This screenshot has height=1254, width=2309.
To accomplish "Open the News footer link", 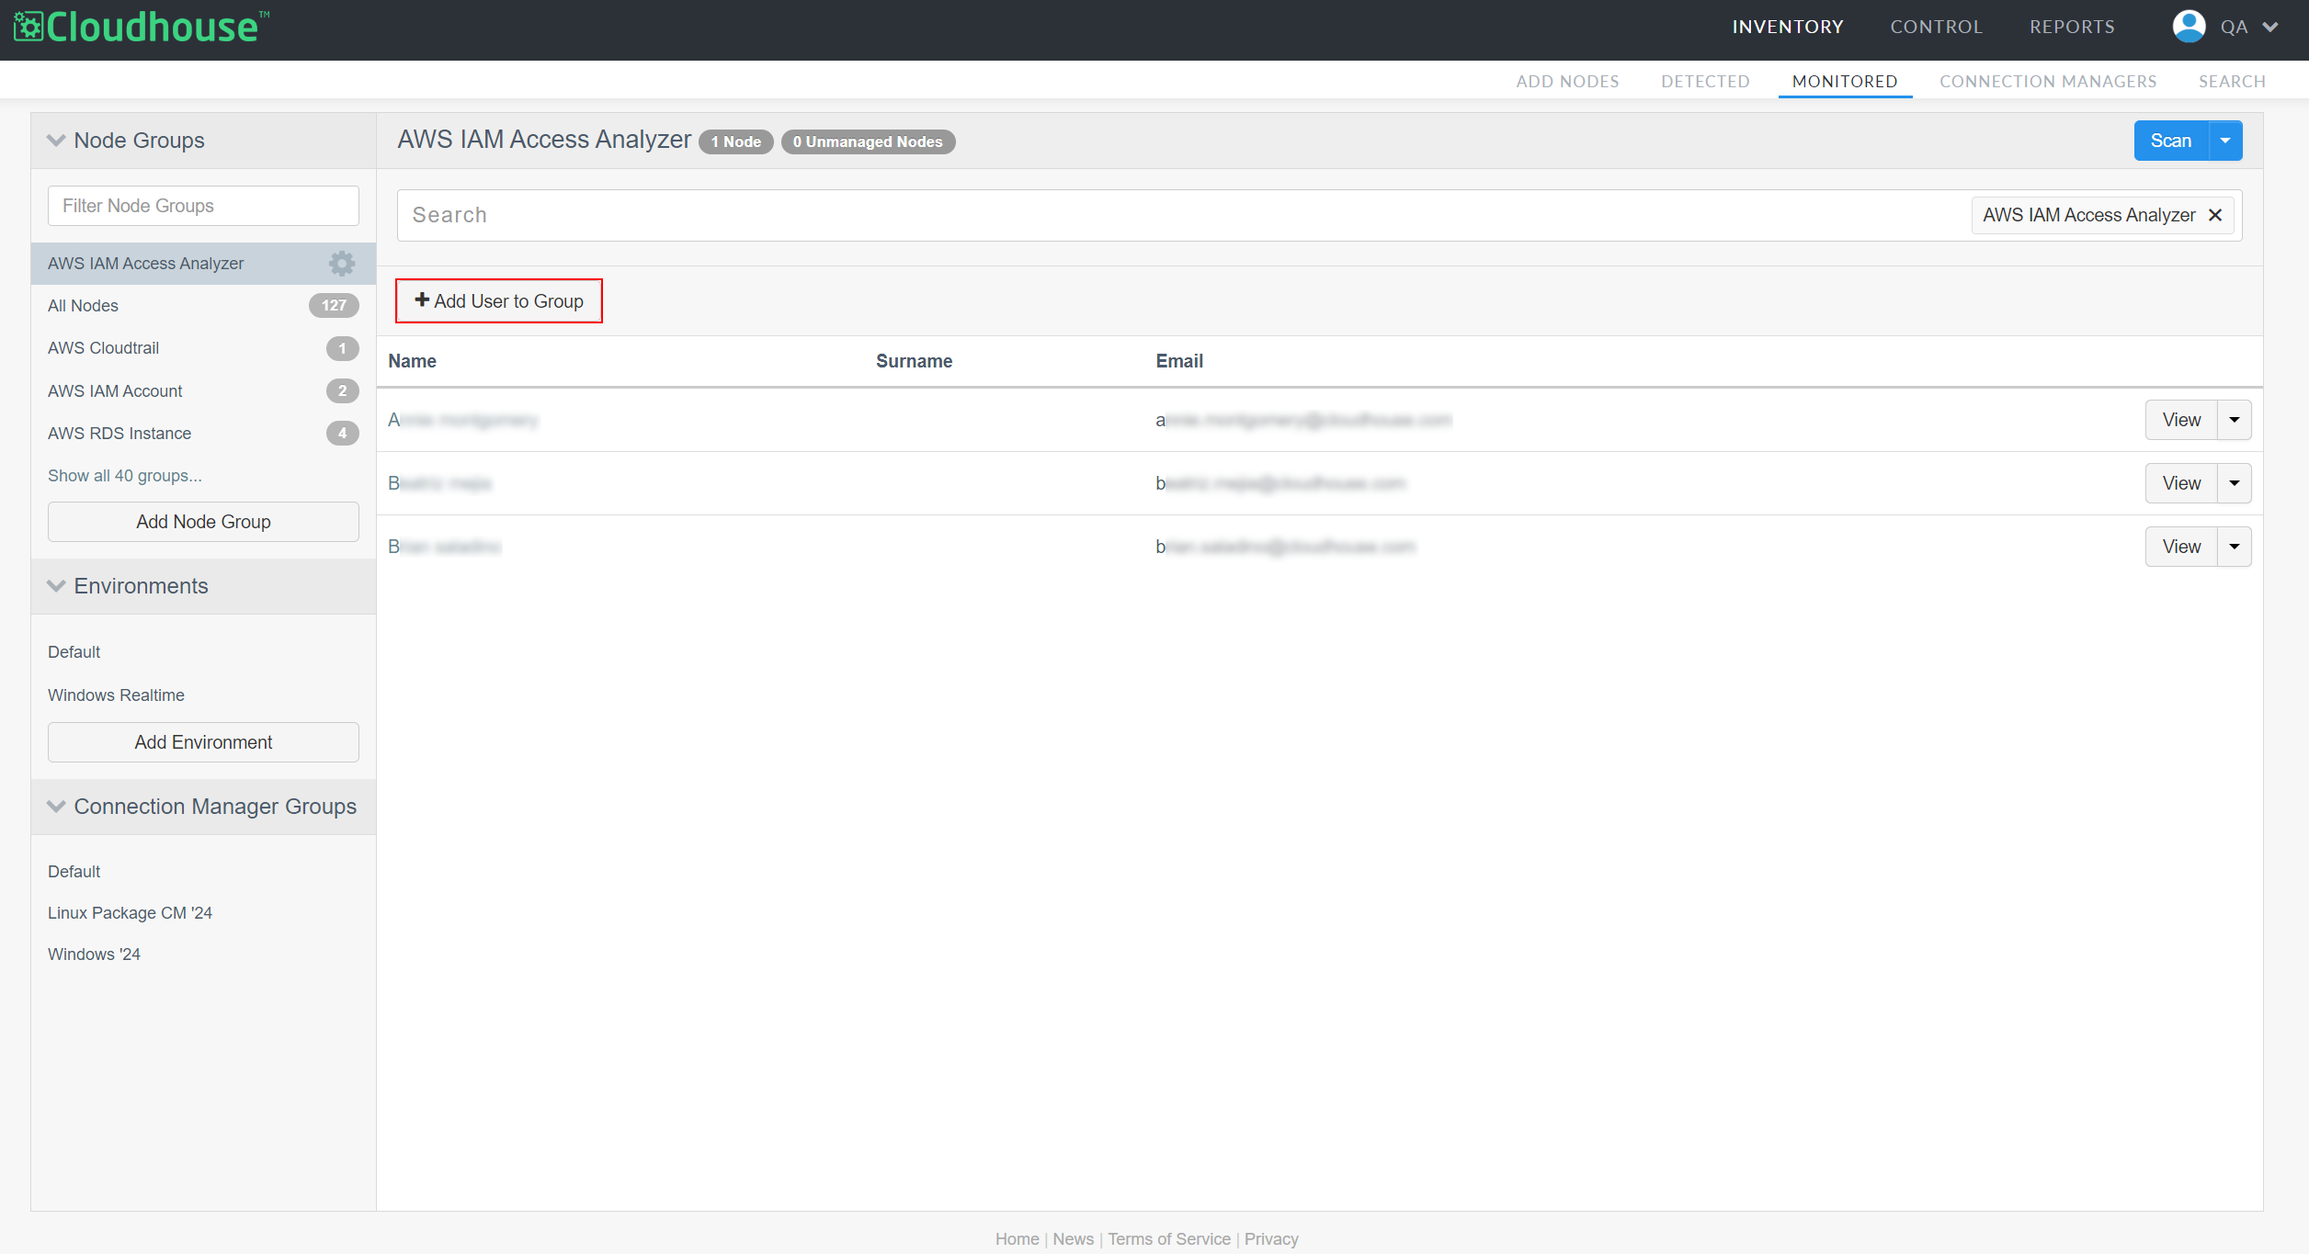I will [x=1073, y=1239].
